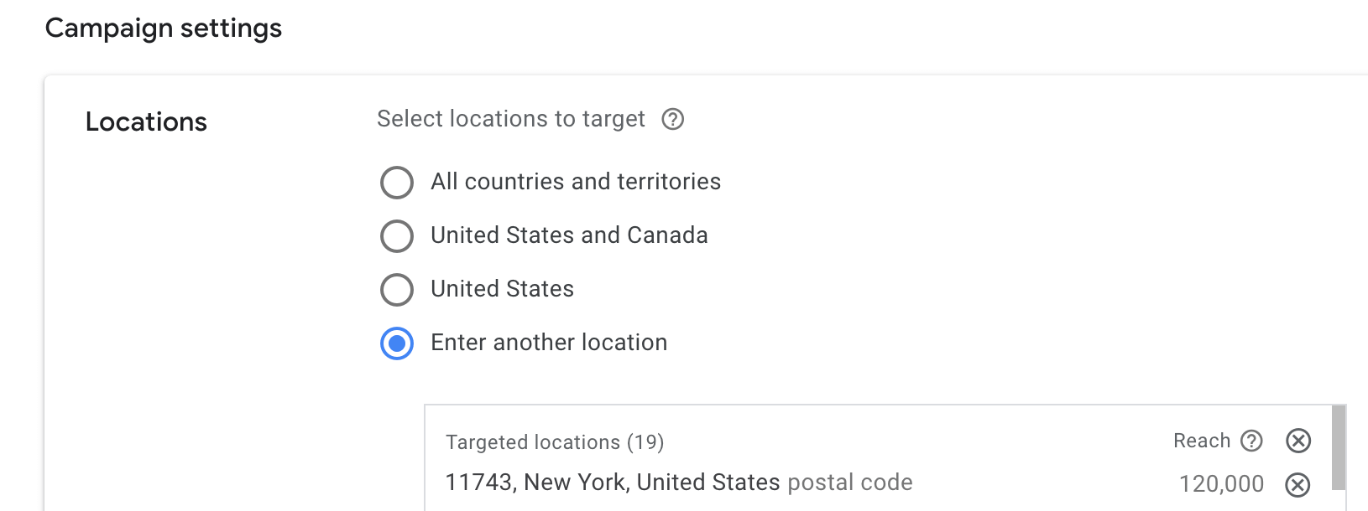1368x511 pixels.
Task: Select the All countries and territories radio button
Action: pyautogui.click(x=397, y=182)
